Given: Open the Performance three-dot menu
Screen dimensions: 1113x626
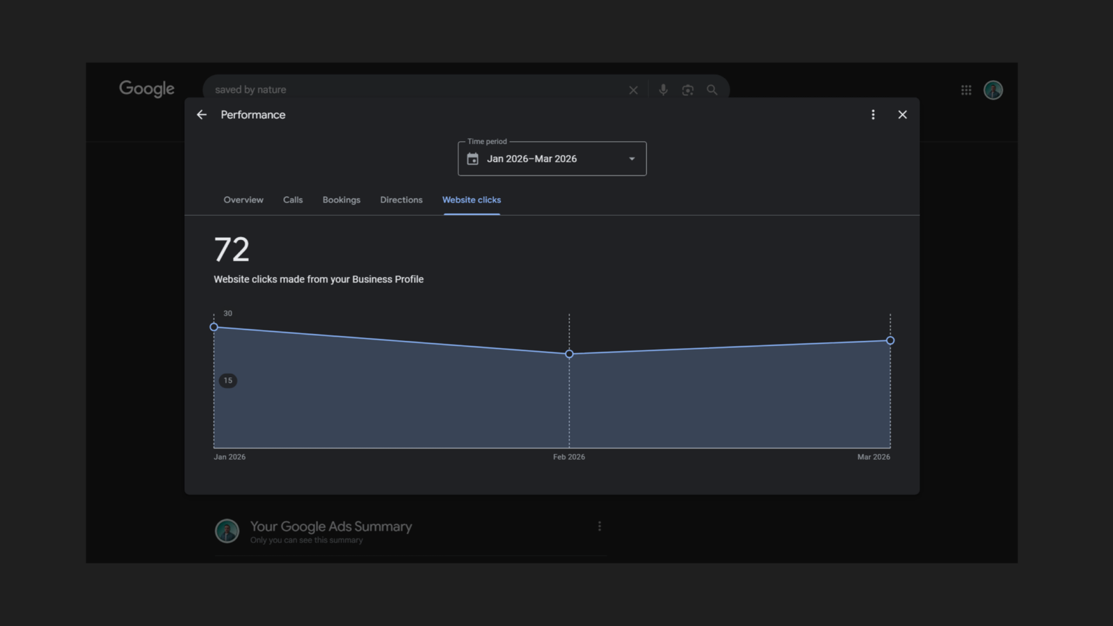Looking at the screenshot, I should 873,115.
